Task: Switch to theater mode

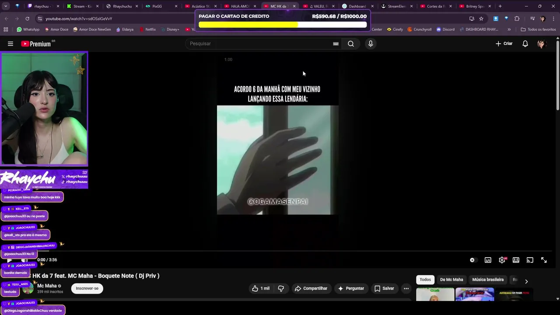Action: click(516, 260)
